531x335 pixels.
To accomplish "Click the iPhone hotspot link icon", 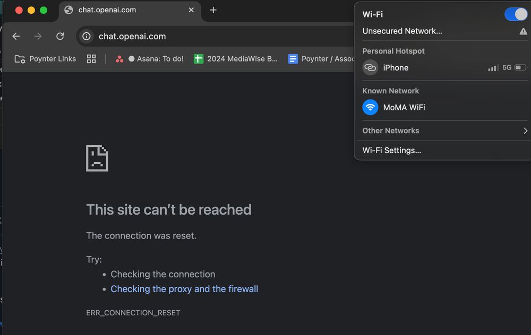I will (370, 68).
